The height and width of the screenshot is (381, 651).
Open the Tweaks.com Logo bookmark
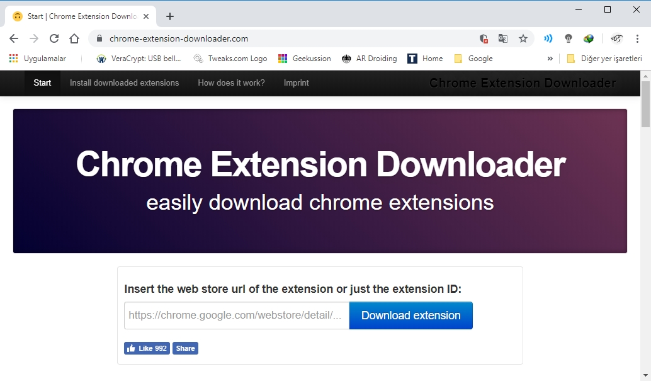(230, 59)
